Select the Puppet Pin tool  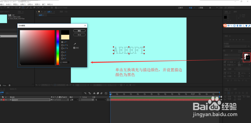43,8
